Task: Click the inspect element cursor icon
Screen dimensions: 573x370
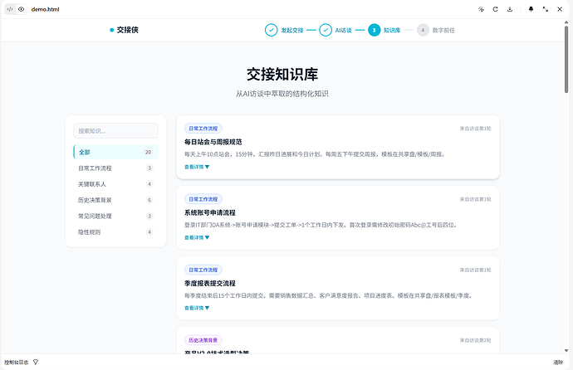Action: 481,9
